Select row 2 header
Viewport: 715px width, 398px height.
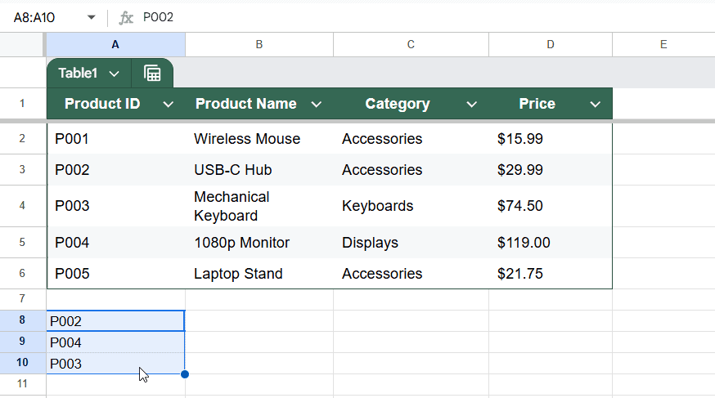22,138
